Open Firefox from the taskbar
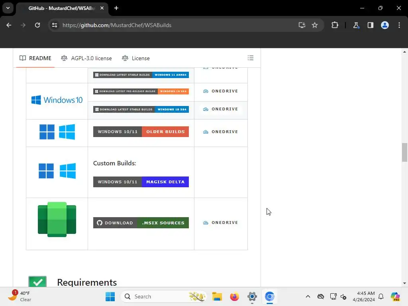This screenshot has height=306, width=408. (234, 296)
